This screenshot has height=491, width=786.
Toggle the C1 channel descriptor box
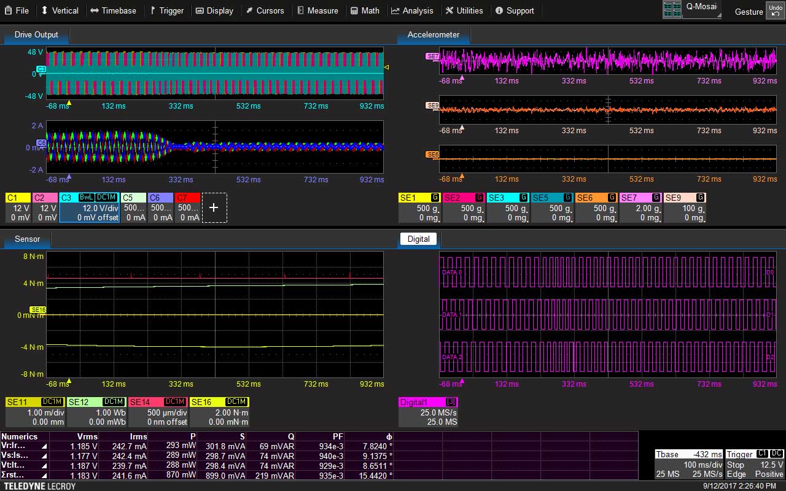pos(18,207)
